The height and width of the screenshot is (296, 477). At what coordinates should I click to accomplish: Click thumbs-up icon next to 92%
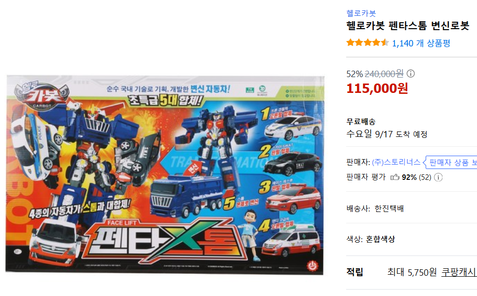pyautogui.click(x=395, y=177)
